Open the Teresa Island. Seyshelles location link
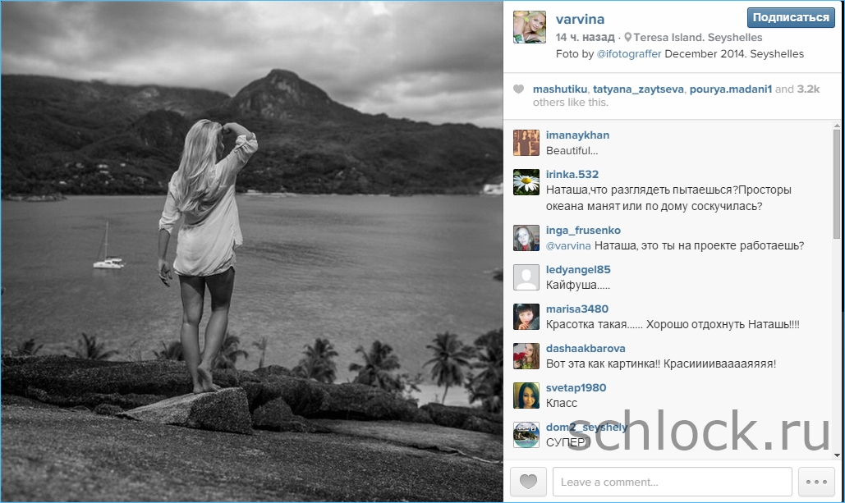 point(698,37)
